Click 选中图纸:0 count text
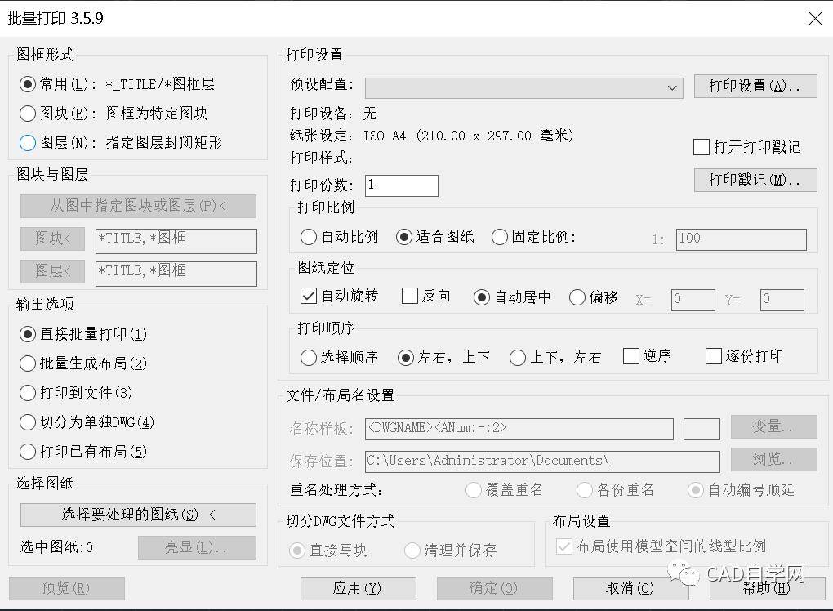The width and height of the screenshot is (833, 611). (x=56, y=547)
